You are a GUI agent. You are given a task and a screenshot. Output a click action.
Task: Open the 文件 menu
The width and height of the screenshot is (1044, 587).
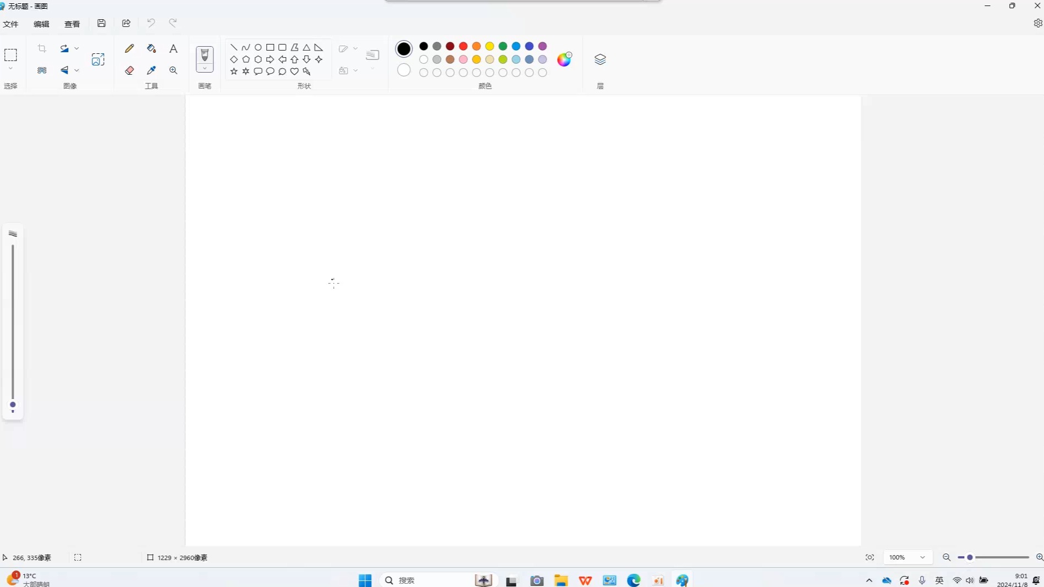10,24
